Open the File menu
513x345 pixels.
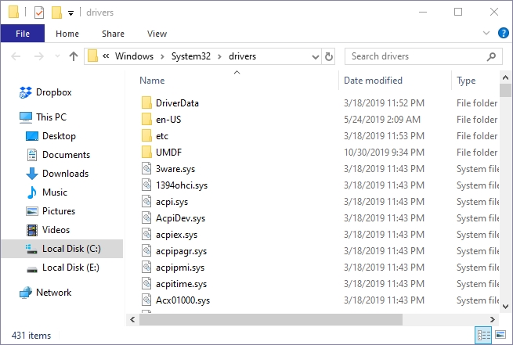click(x=23, y=34)
